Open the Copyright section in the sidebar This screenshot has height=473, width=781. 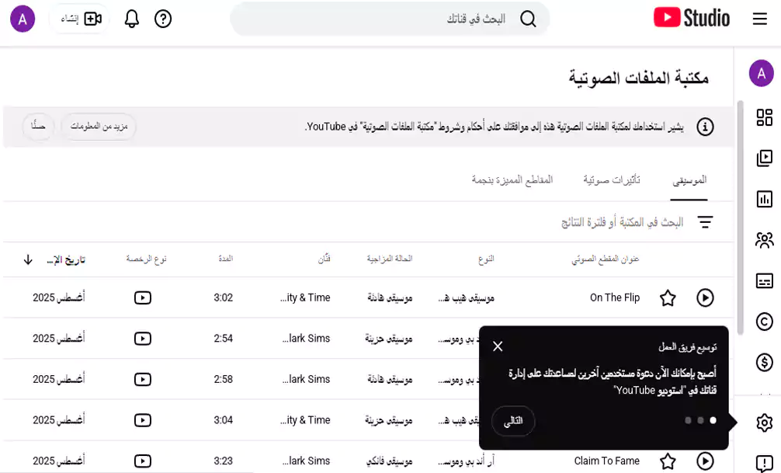pos(764,322)
